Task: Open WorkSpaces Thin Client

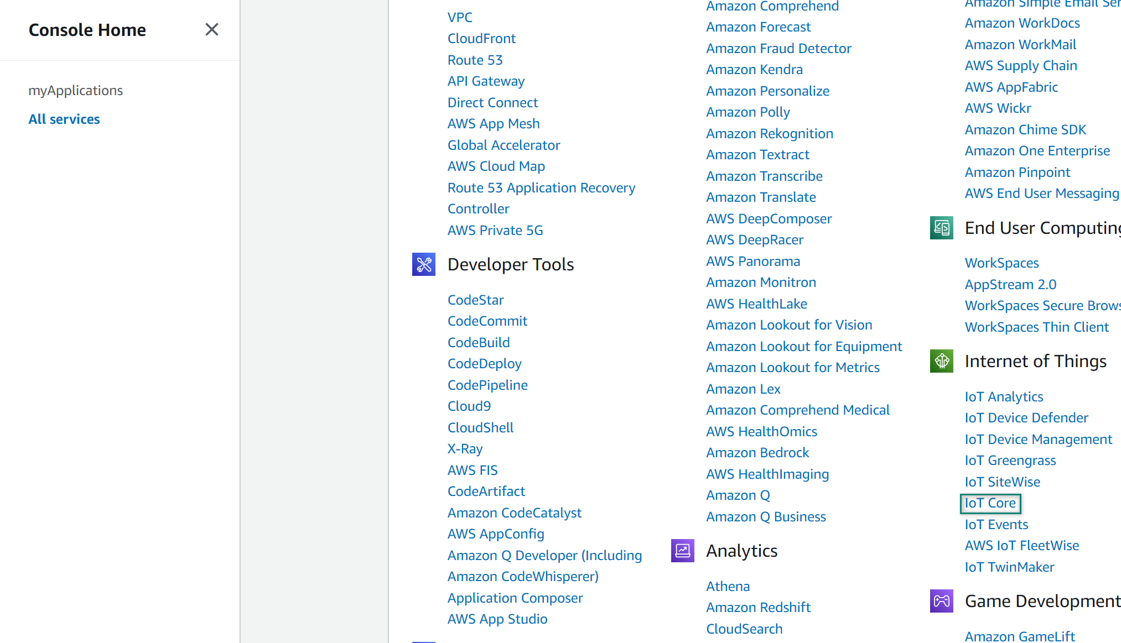Action: point(1036,327)
